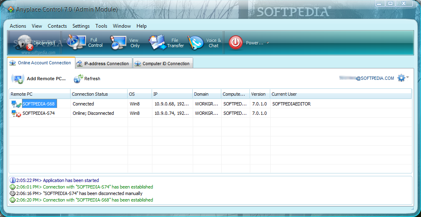Open the account settings gear
The height and width of the screenshot is (217, 421).
coord(401,78)
